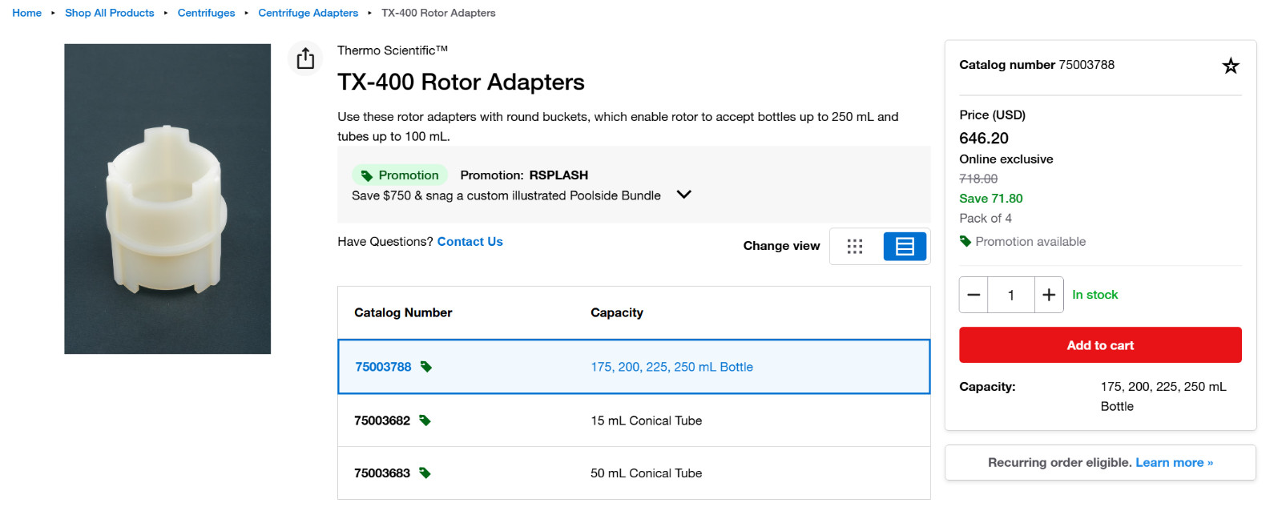Switch to grid view icon
This screenshot has width=1282, height=519.
point(855,247)
